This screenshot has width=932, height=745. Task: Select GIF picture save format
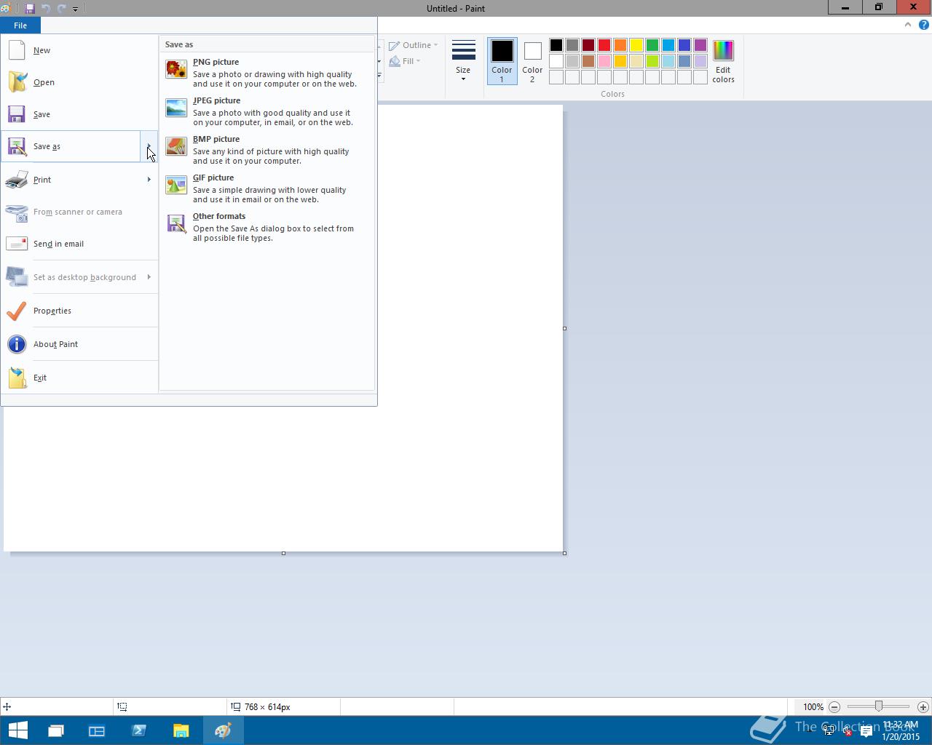(x=266, y=188)
